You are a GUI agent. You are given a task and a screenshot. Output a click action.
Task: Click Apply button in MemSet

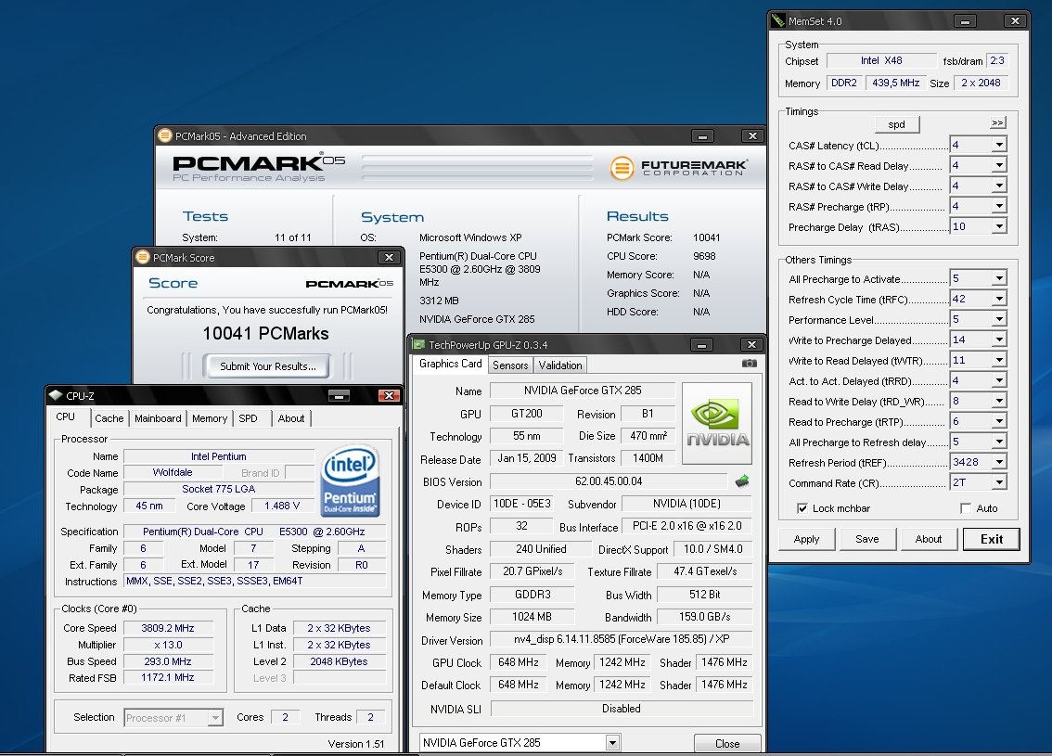[806, 539]
